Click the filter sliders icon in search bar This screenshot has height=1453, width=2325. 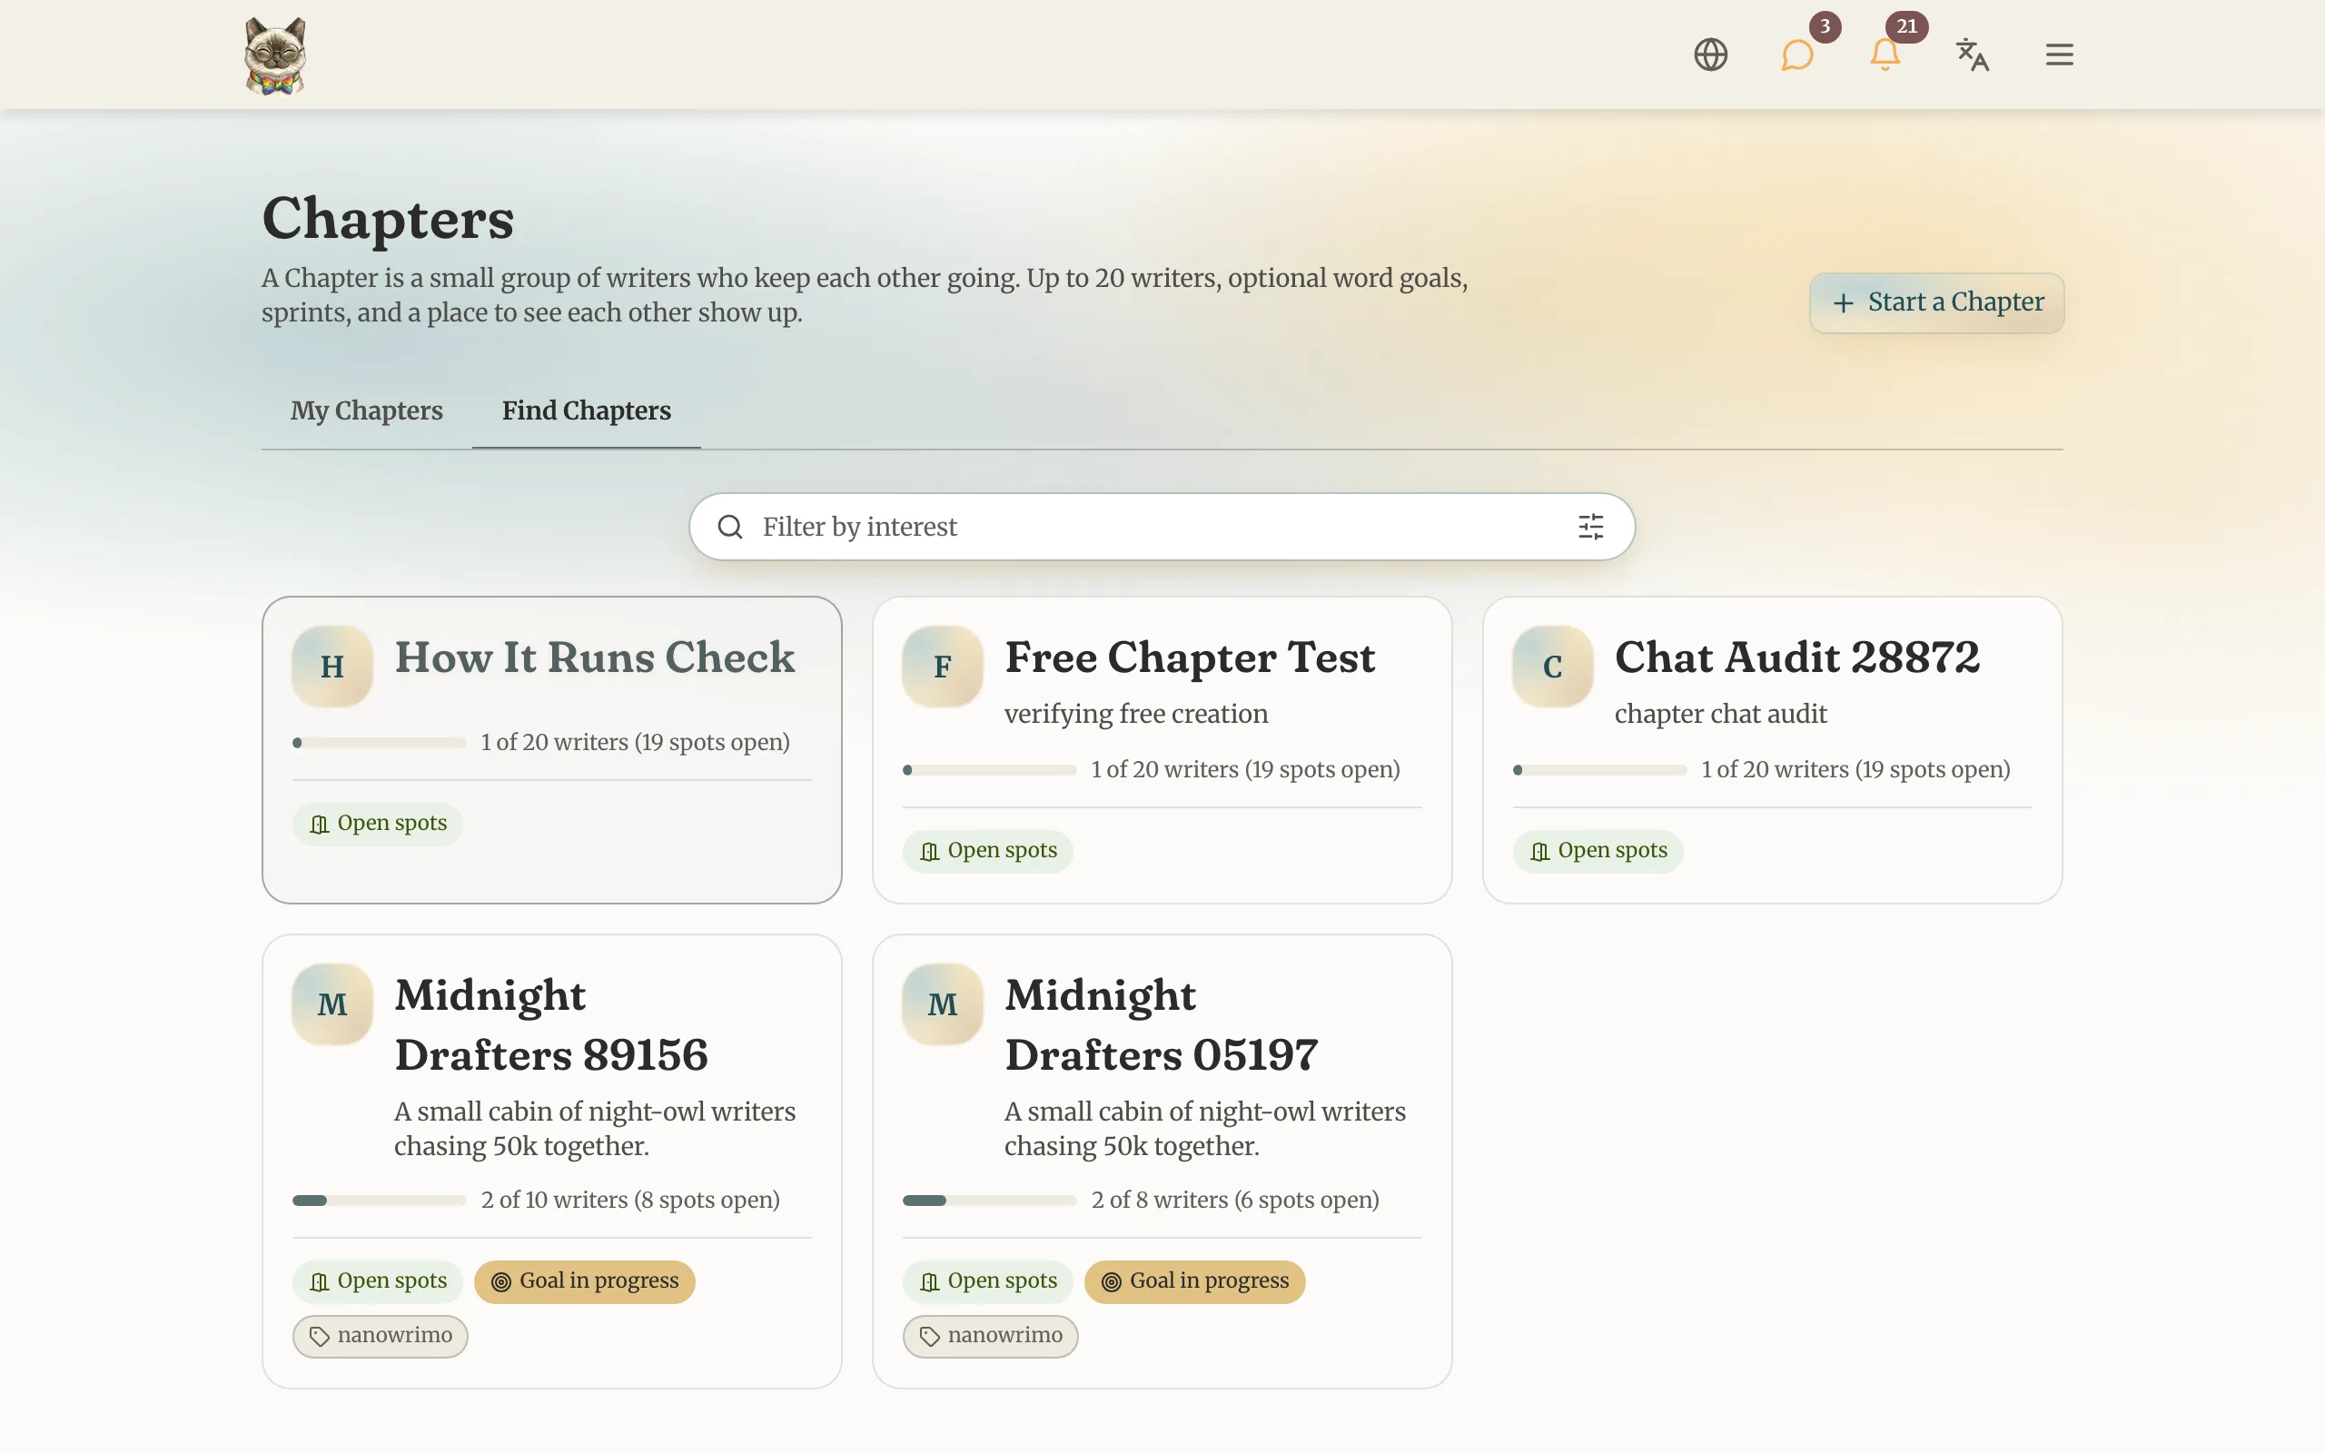1590,527
